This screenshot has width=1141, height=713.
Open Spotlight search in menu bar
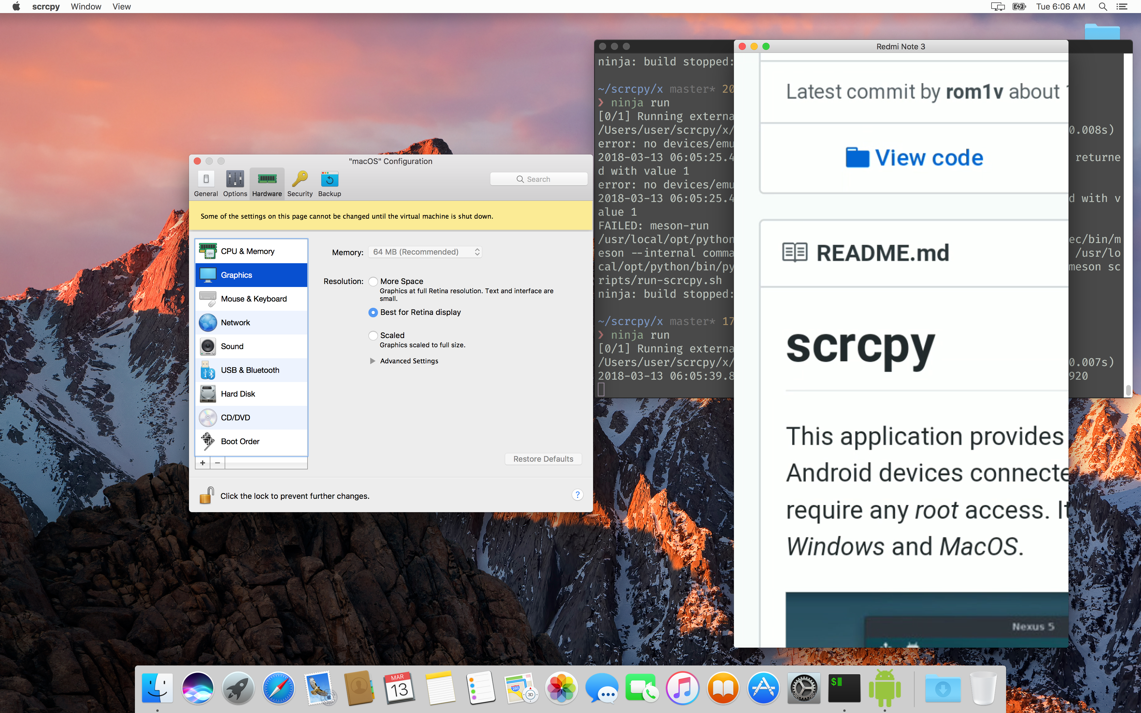(1103, 7)
